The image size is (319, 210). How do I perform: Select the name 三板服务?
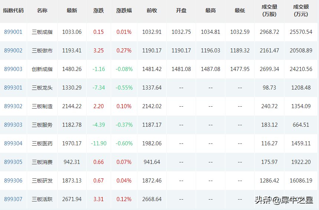click(x=42, y=125)
